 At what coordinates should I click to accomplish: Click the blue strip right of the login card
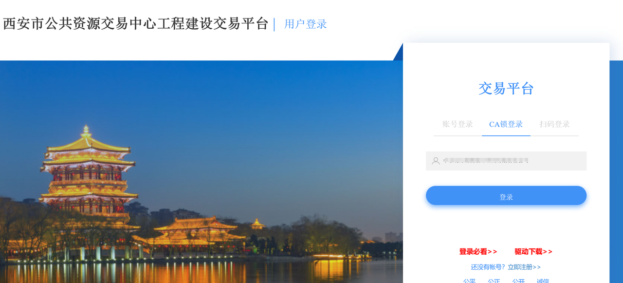(616, 171)
